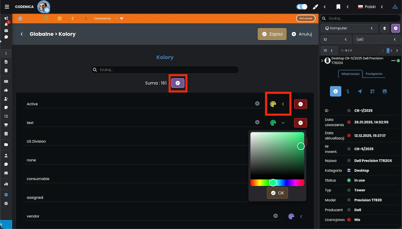Viewport: 402px width, 229px height.
Task: Click the home icon in orange toolbar
Action: coord(20,18)
